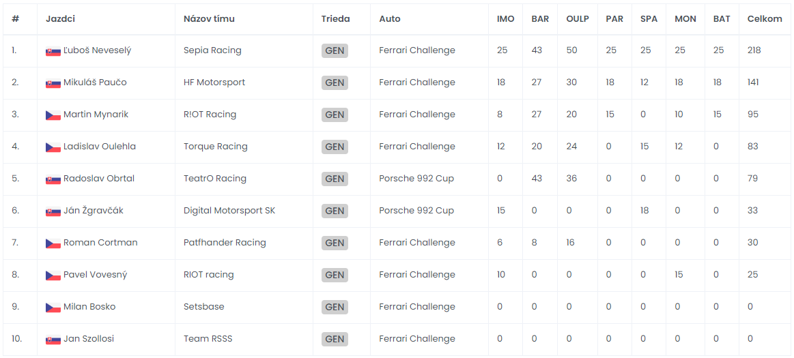Click the OULP race column header
Image resolution: width=794 pixels, height=358 pixels.
point(578,18)
